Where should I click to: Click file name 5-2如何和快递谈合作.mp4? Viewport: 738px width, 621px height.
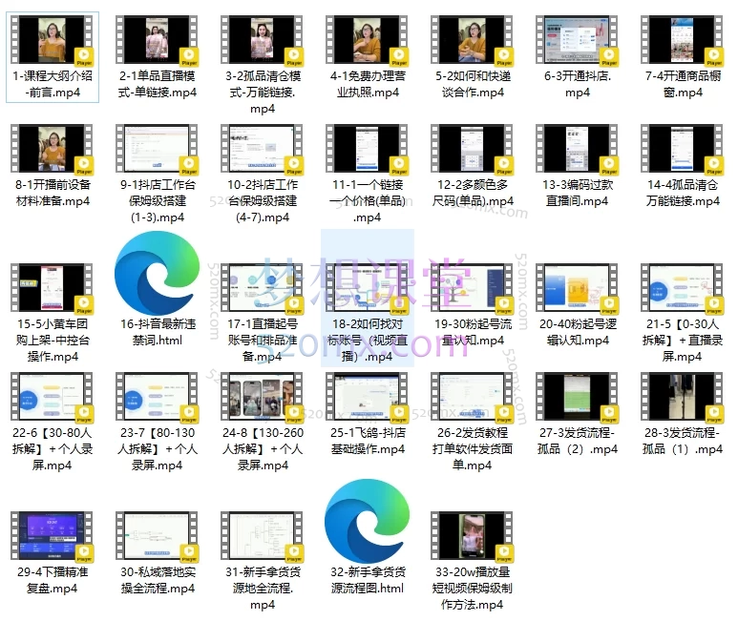473,84
